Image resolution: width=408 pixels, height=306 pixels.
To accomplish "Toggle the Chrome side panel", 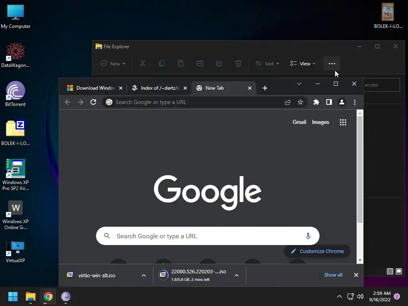I will click(329, 102).
